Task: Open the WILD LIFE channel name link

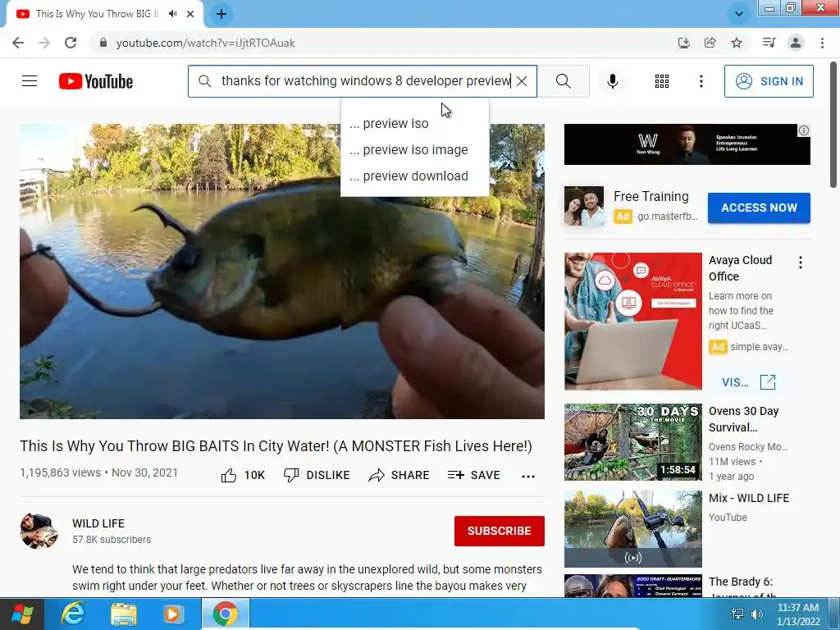Action: (98, 523)
